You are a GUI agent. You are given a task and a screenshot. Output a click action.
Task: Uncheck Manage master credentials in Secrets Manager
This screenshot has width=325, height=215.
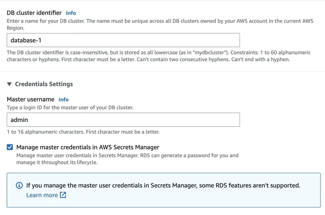(10, 147)
